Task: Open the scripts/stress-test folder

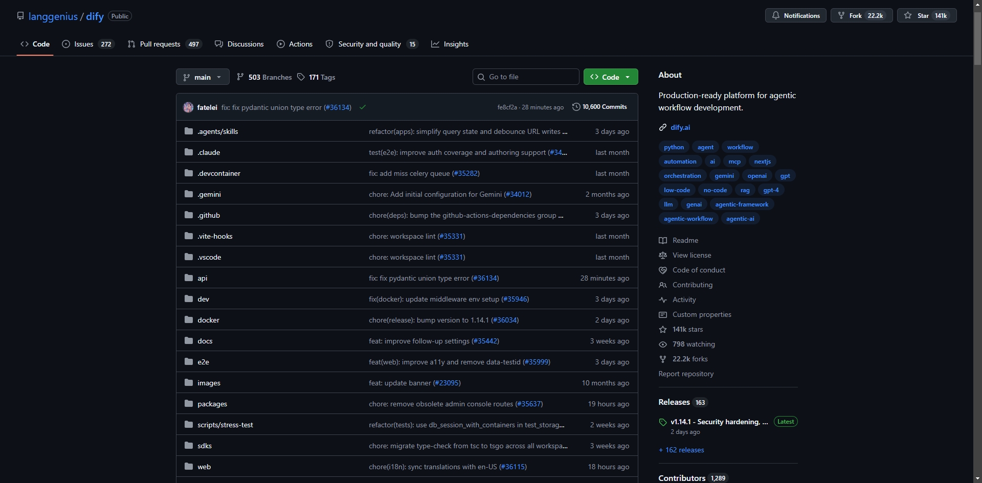Action: [225, 425]
